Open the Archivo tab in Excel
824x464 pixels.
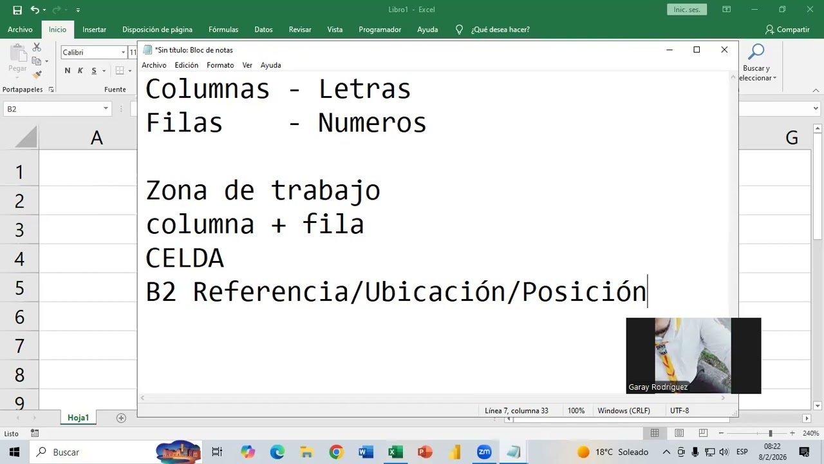coord(20,30)
